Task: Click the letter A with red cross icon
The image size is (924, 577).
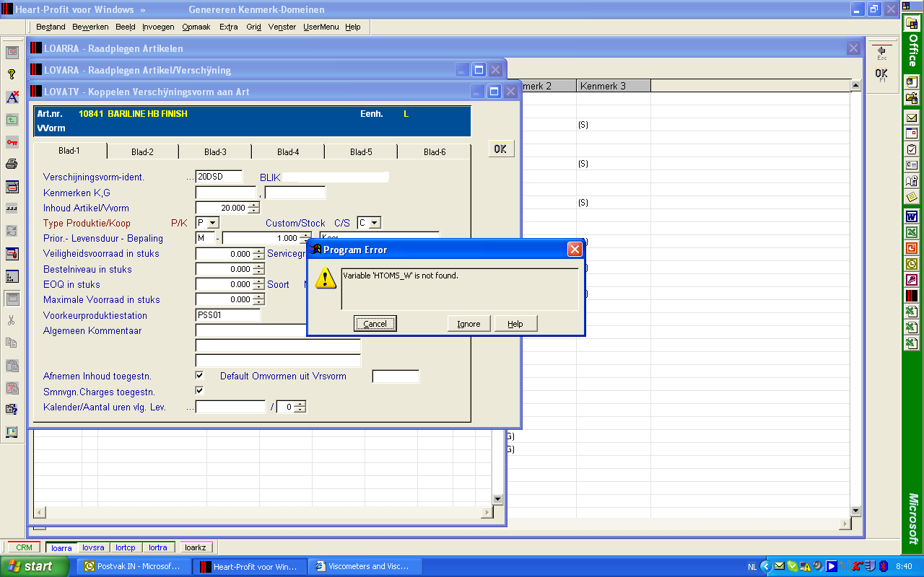Action: coord(12,97)
